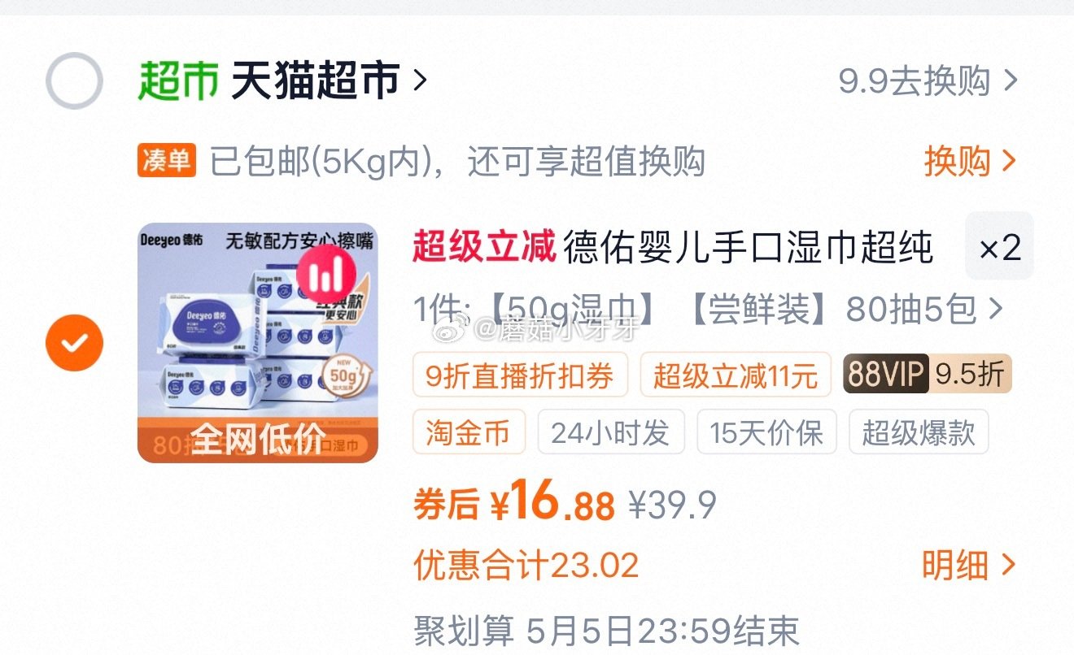Uncheck the selected Deeyeo wipes item
This screenshot has width=1074, height=655.
74,342
